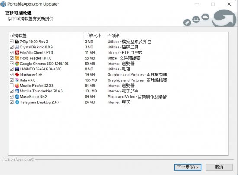This screenshot has height=175, width=238.
Task: Click the HWiNFO app icon
Action: click(17, 69)
